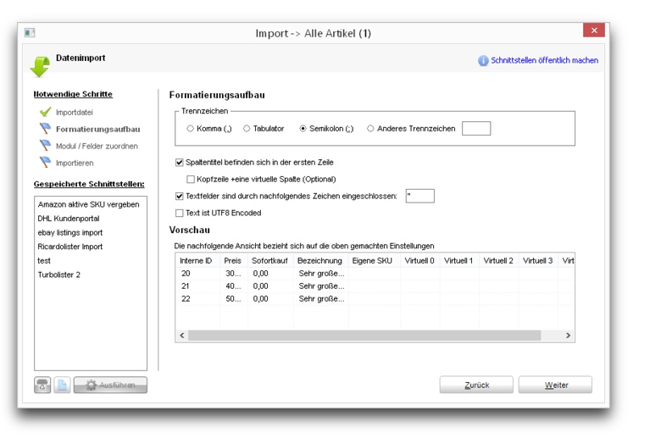Select the test saved interface
This screenshot has width=661, height=444.
44,261
